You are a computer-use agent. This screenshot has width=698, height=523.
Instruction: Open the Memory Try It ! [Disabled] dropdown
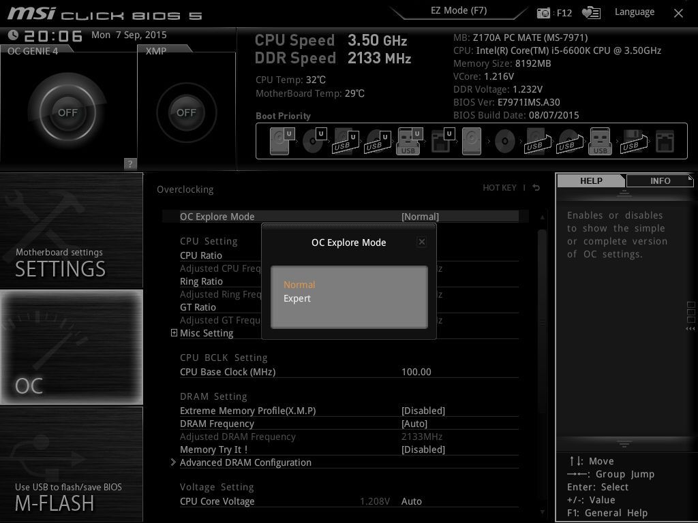tap(423, 449)
